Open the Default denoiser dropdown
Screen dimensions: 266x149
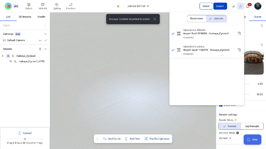pyautogui.click(x=225, y=138)
